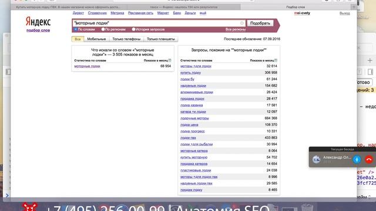The height and width of the screenshot is (211, 376).
Task: Click the 68 954 impressions value
Action: click(x=166, y=66)
